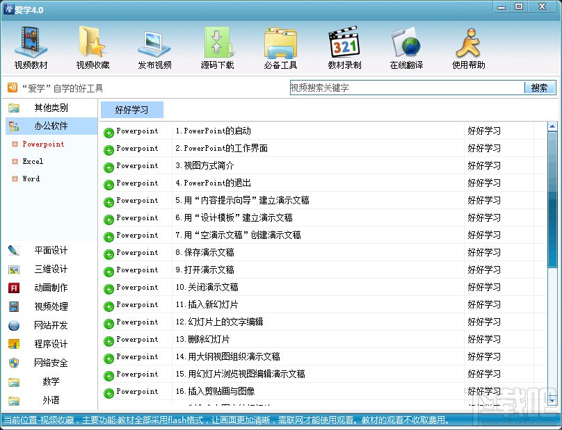Image resolution: width=562 pixels, height=430 pixels.
Task: Click the list scrollbar down arrow
Action: click(x=552, y=401)
